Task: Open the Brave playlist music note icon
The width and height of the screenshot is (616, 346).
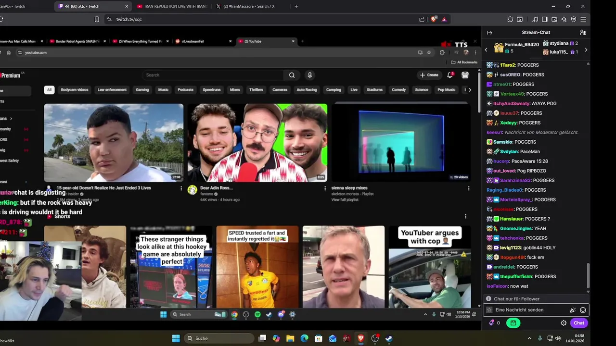Action: [x=535, y=19]
